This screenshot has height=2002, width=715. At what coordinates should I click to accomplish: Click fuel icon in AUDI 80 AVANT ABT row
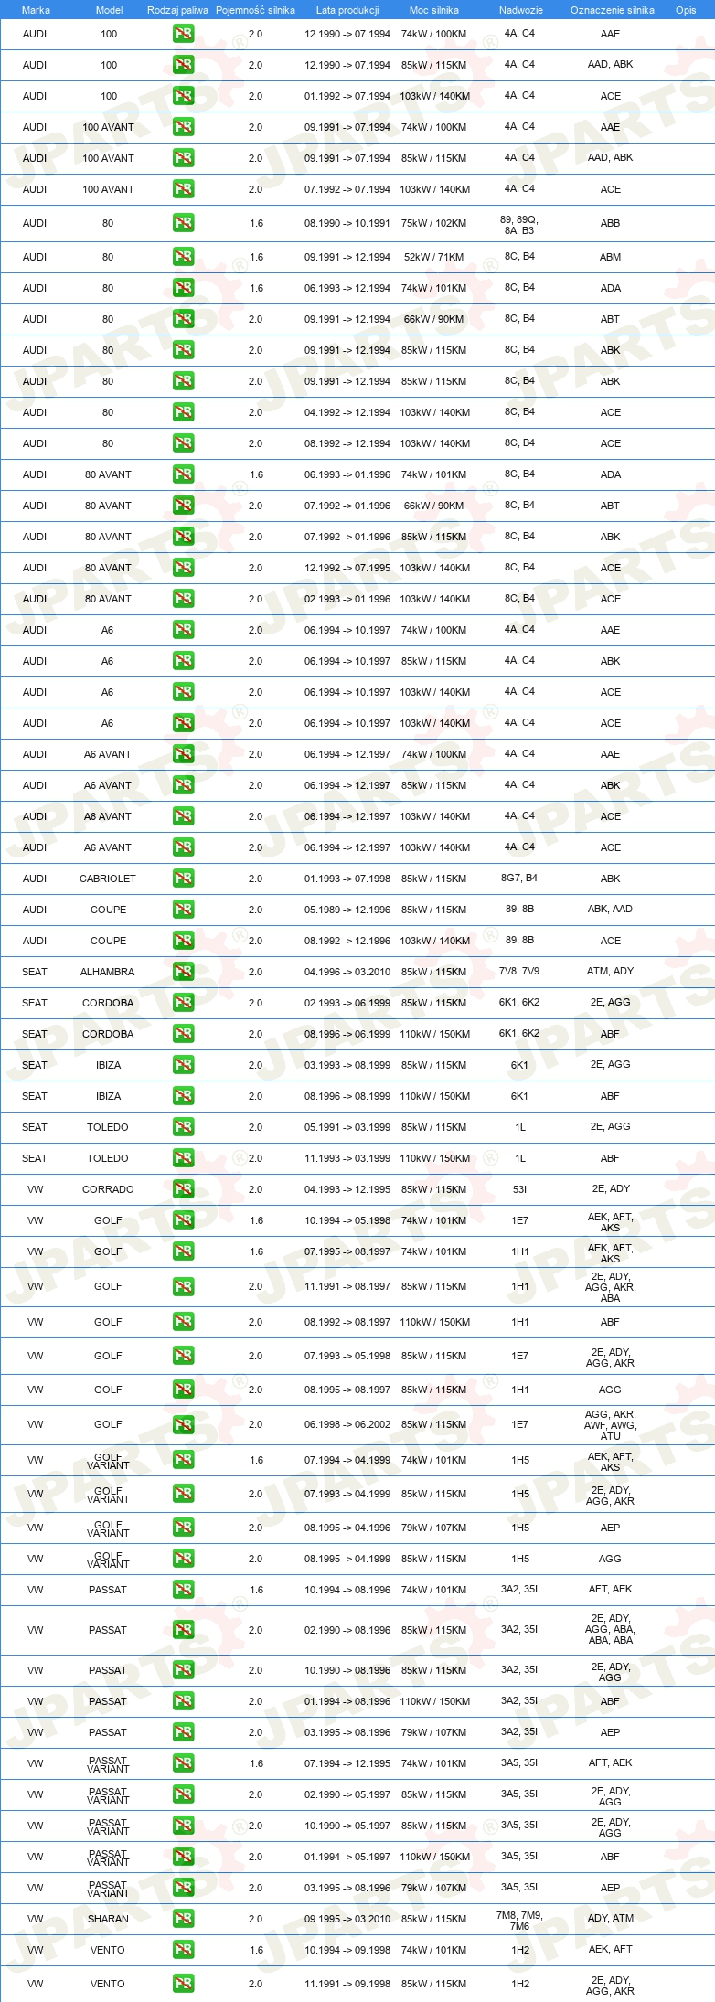pos(183,506)
